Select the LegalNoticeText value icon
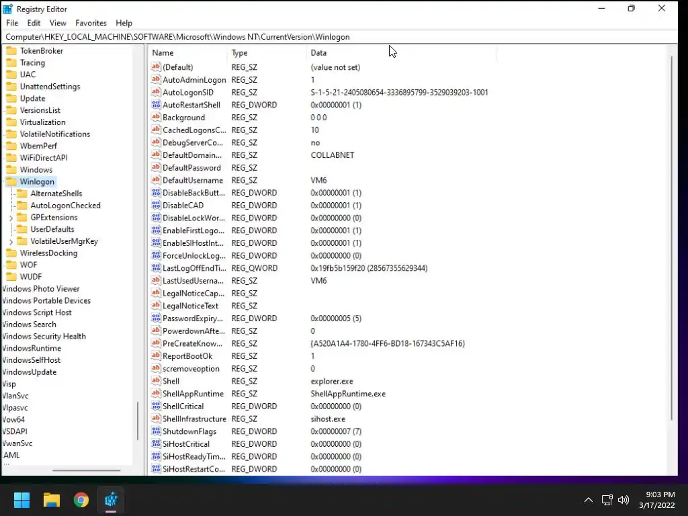The image size is (688, 516). (156, 306)
